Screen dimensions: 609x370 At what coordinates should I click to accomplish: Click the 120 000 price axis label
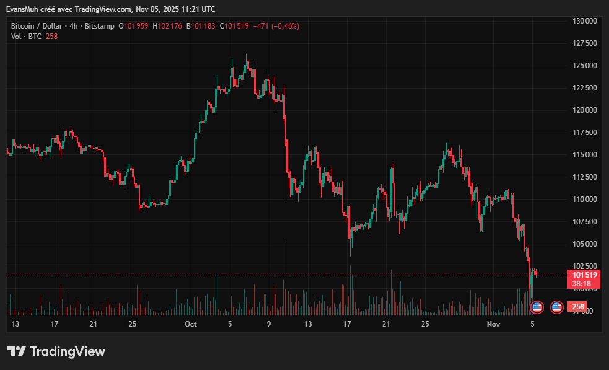pos(585,110)
